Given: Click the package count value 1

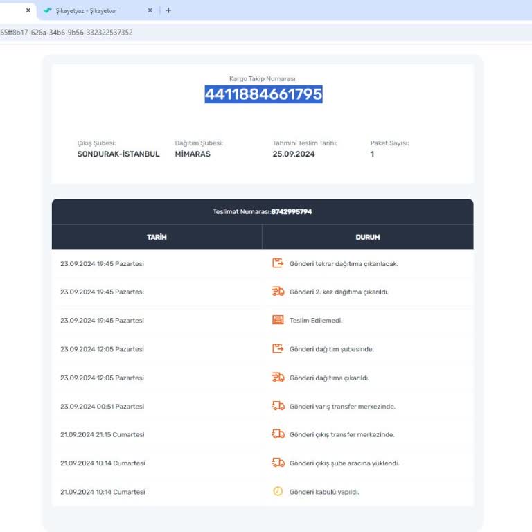Looking at the screenshot, I should [372, 154].
